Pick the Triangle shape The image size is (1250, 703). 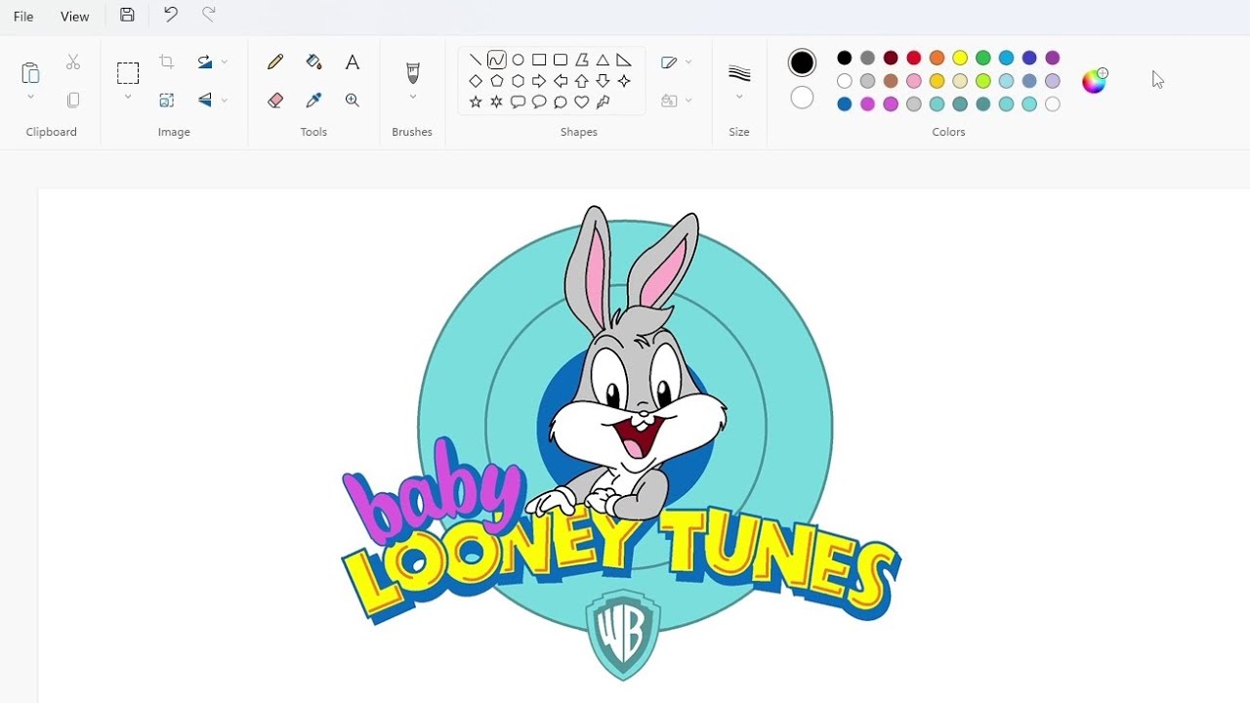coord(603,60)
